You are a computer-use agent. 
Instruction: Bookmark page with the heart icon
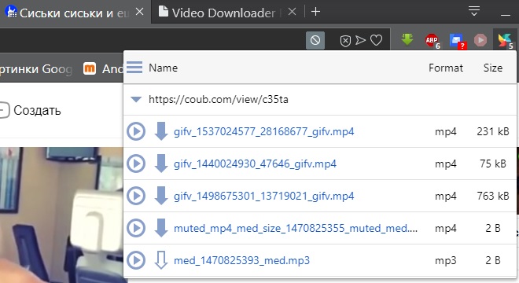click(x=376, y=40)
